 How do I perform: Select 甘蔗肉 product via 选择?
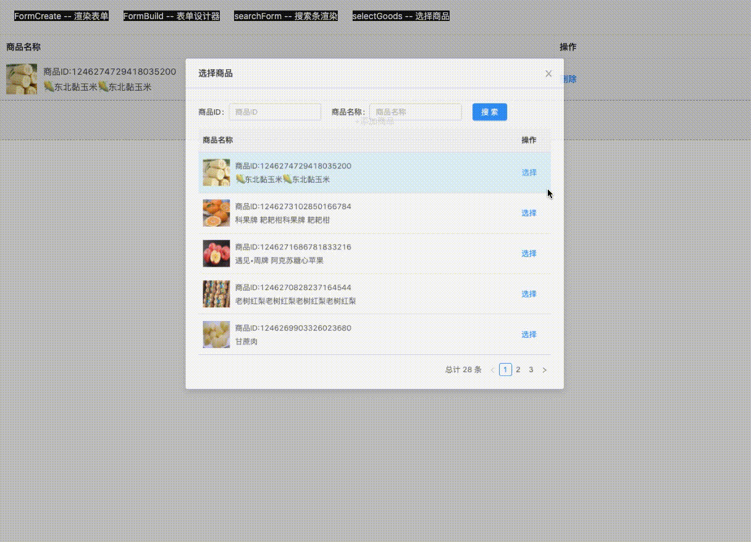(x=529, y=335)
